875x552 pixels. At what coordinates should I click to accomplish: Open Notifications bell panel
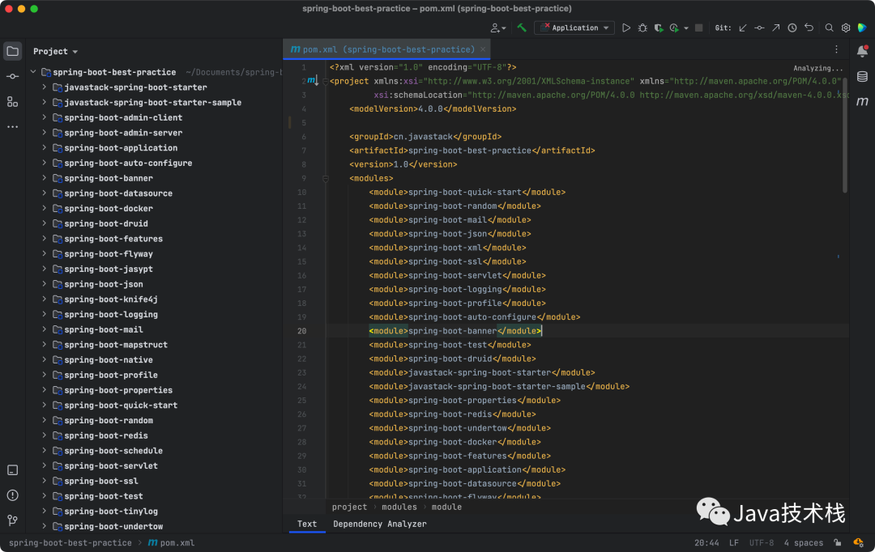(x=862, y=51)
